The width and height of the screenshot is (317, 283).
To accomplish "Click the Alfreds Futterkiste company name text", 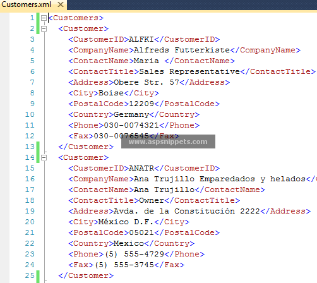I will coord(182,50).
